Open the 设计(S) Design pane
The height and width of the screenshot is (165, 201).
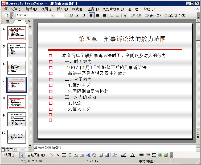tap(153, 15)
